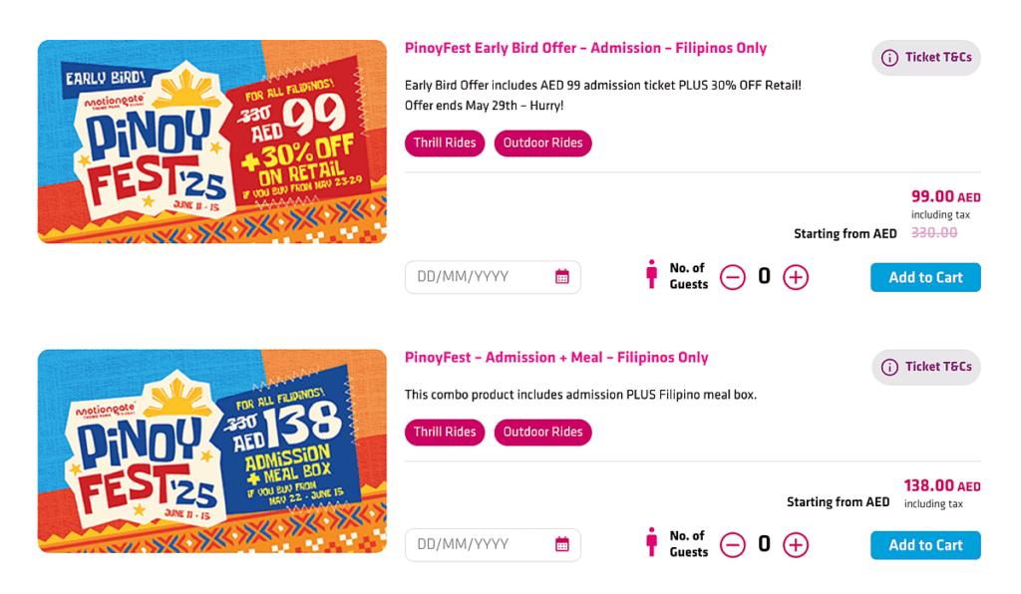
Task: Open PinoyFest Admission + Meal title link
Action: pyautogui.click(x=556, y=357)
